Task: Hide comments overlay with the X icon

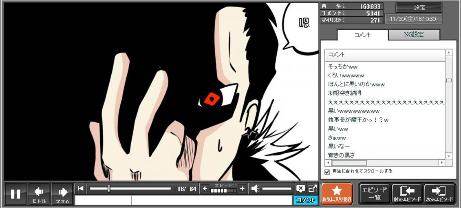Action: pos(300,188)
